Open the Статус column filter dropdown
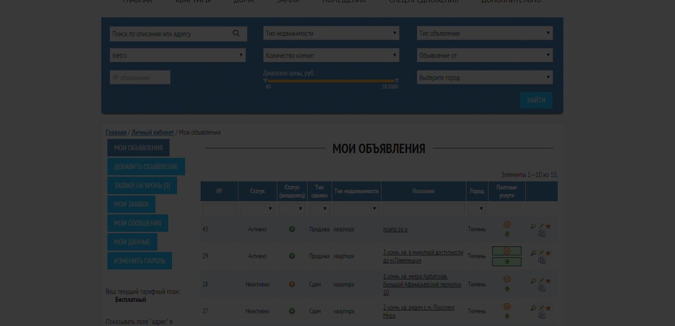Image resolution: width=675 pixels, height=326 pixels. [258, 208]
